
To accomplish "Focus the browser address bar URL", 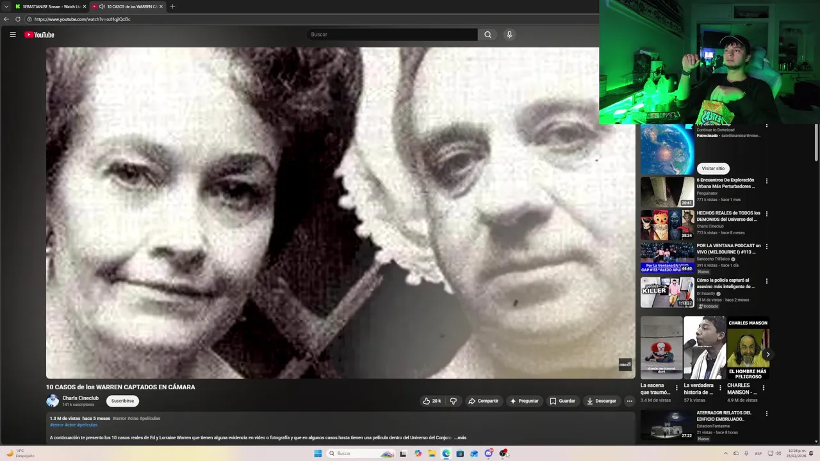I will click(x=82, y=19).
